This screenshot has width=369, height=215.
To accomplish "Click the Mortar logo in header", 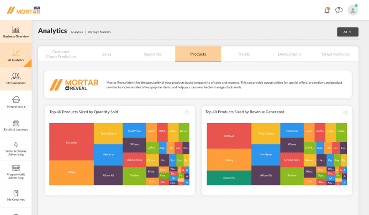I will pyautogui.click(x=23, y=10).
